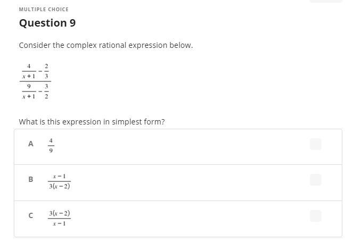
Task: Click the main fraction bar of the complex expression
Action: 36,81
